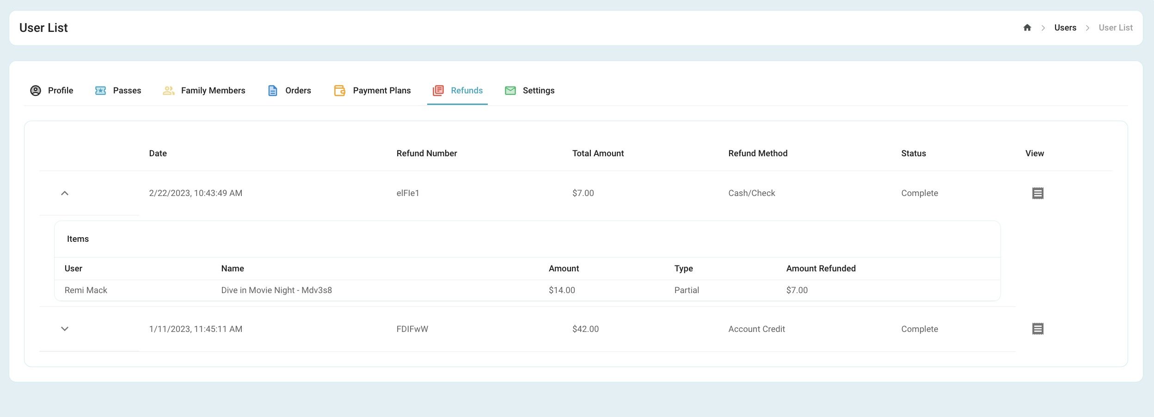Viewport: 1154px width, 417px height.
Task: Click the Items table User header
Action: click(x=74, y=269)
